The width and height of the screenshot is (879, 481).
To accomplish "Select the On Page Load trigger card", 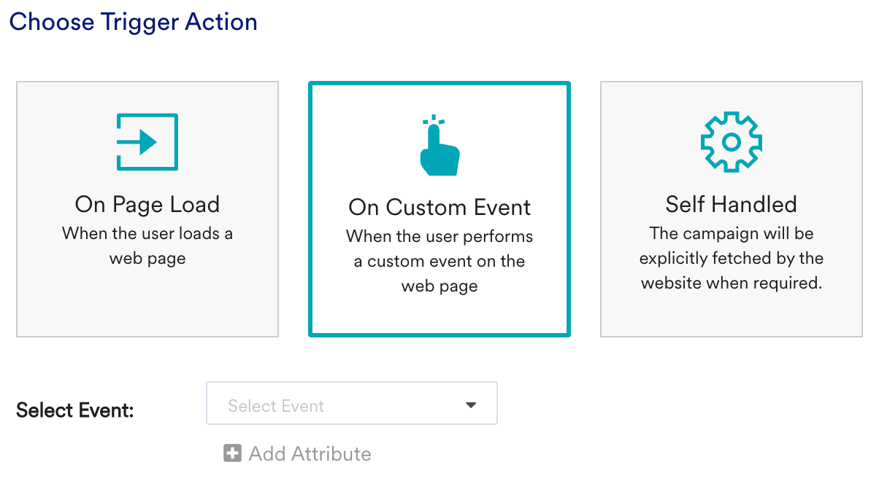I will click(x=146, y=208).
